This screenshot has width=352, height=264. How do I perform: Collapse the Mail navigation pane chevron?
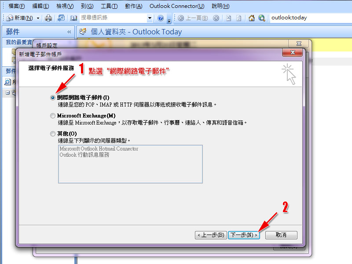[69, 32]
